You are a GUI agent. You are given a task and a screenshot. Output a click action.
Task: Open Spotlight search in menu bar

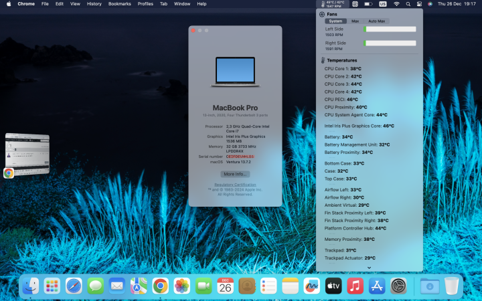408,4
